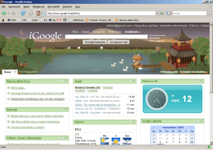
Task: Go to the Home page icon
Action: coord(38,13)
